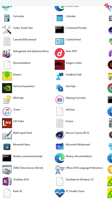The image size is (112, 200).
Task: Open the Console RAR manual document icon
Action: point(7,41)
